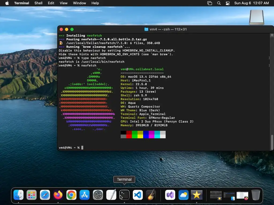The width and height of the screenshot is (274, 205).
Task: Open the Edit menu
Action: [x=51, y=3]
